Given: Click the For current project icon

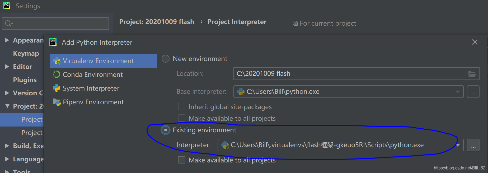Looking at the screenshot, I should (295, 24).
